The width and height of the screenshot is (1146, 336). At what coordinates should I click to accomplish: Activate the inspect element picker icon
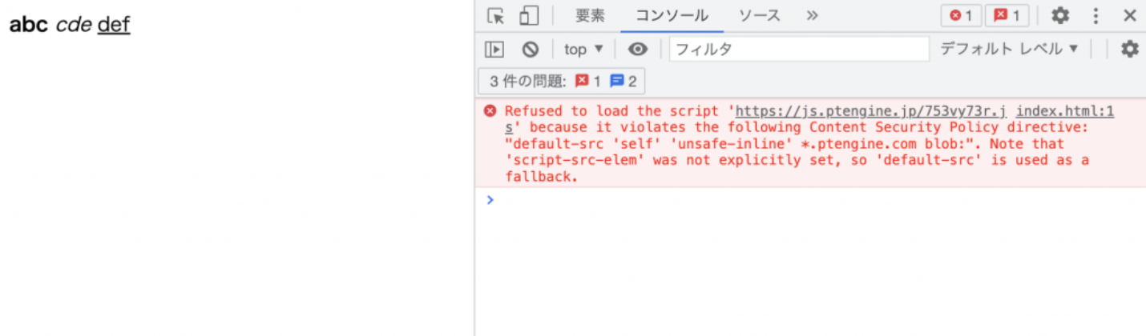pyautogui.click(x=496, y=15)
